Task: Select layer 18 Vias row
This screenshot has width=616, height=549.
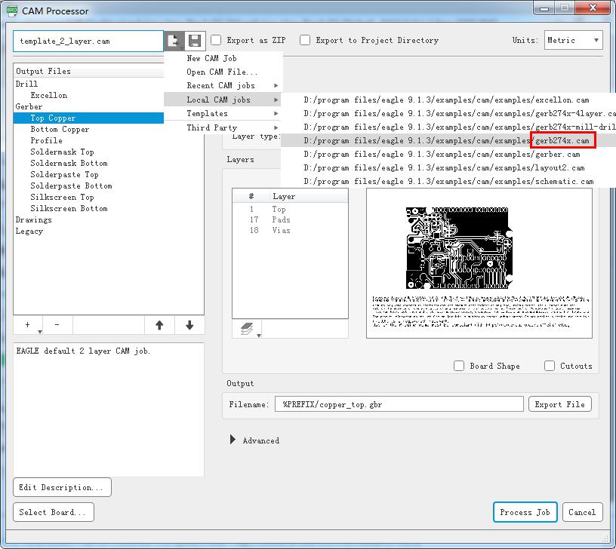Action: [290, 230]
